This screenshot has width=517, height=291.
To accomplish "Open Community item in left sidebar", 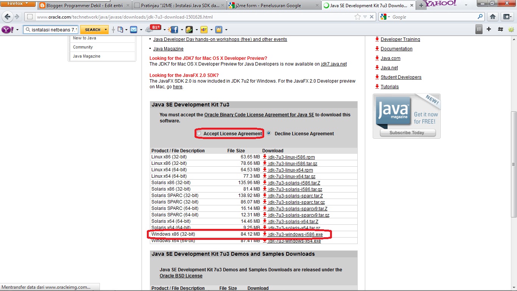I will (83, 47).
